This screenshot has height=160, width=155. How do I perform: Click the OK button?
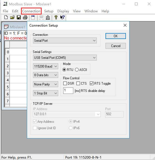(116, 36)
